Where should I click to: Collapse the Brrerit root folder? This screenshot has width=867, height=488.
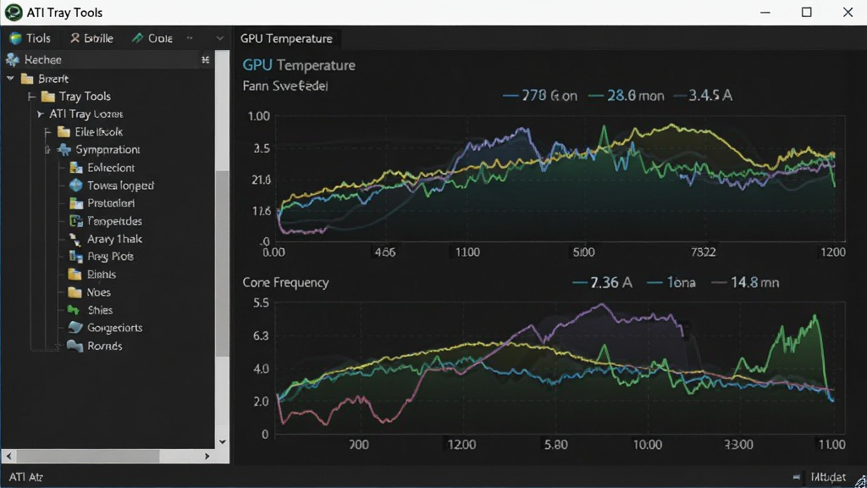pos(10,79)
